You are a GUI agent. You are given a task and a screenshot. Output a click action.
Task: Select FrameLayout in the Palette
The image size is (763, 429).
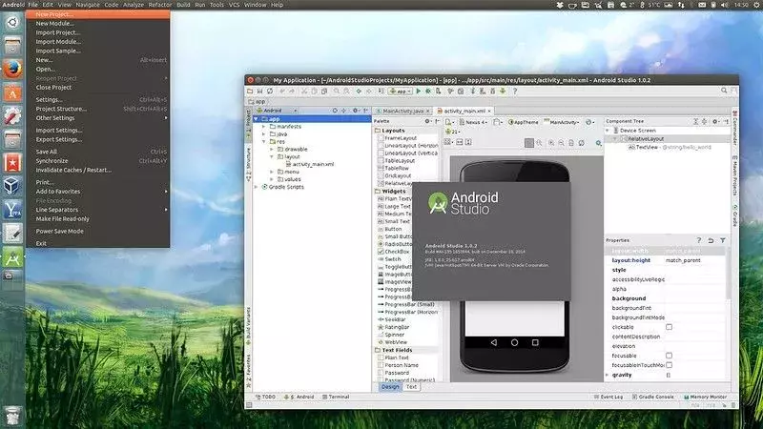click(401, 138)
